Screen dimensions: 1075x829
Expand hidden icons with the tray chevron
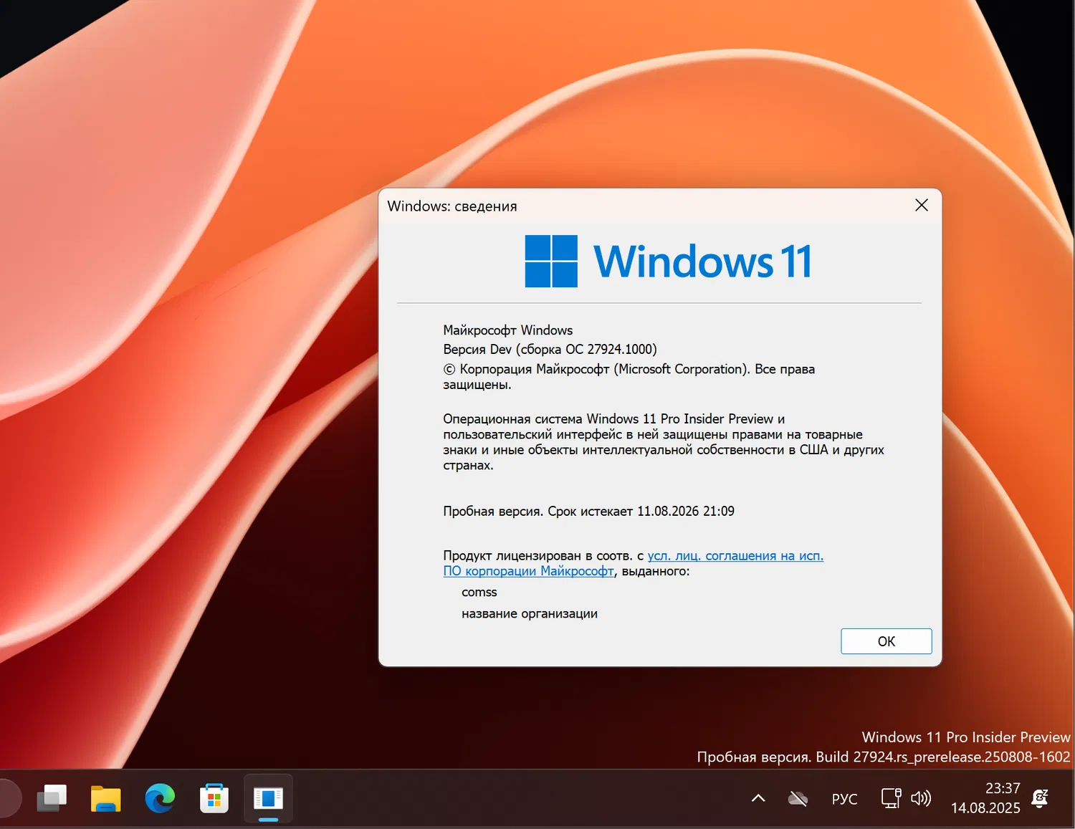(758, 797)
